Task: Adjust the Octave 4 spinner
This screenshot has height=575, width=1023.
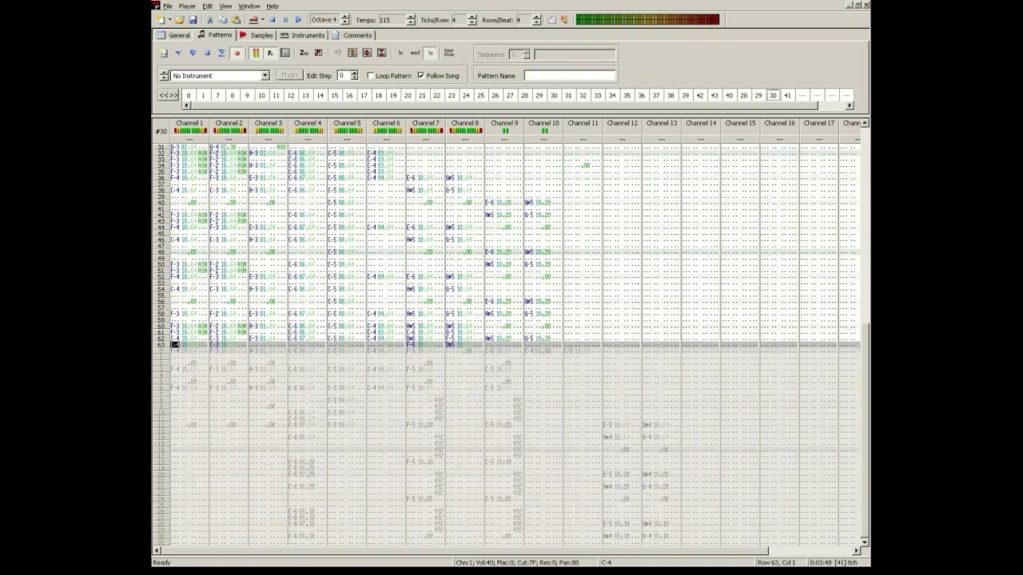Action: (344, 20)
